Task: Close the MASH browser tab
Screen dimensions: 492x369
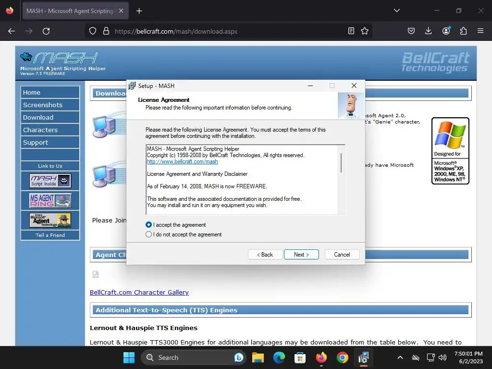Action: point(121,11)
